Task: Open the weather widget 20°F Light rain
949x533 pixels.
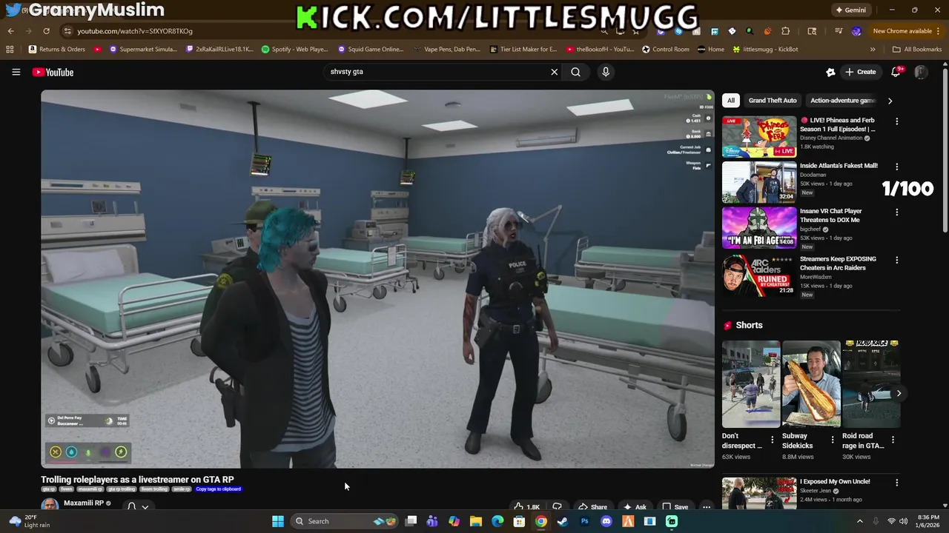Action: click(30, 521)
